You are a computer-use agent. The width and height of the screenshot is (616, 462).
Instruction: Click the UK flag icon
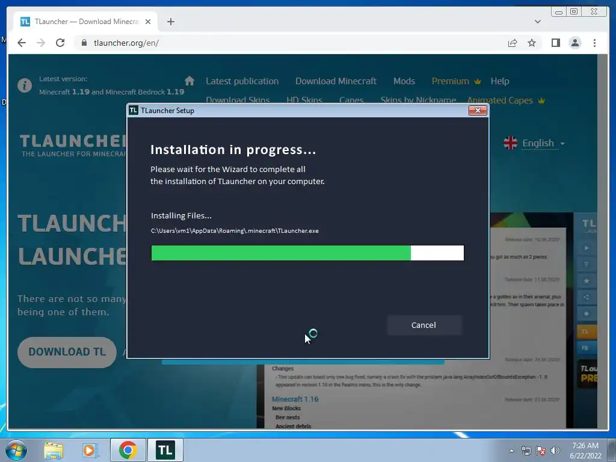(x=510, y=143)
